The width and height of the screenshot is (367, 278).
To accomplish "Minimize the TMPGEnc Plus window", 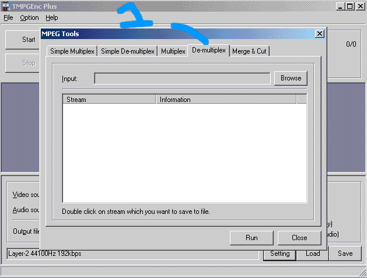I will (x=340, y=6).
